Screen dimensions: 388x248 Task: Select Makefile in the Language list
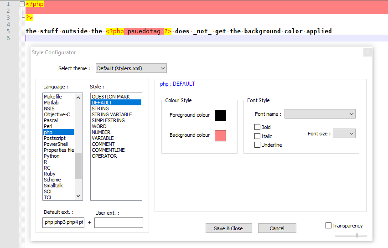coord(59,97)
